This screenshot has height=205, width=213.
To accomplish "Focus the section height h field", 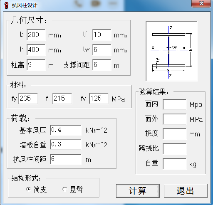I will [36, 49].
